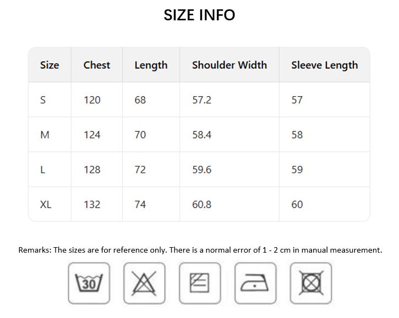The height and width of the screenshot is (318, 399).
Task: Click the sleeve length value 60
Action: coord(297,204)
